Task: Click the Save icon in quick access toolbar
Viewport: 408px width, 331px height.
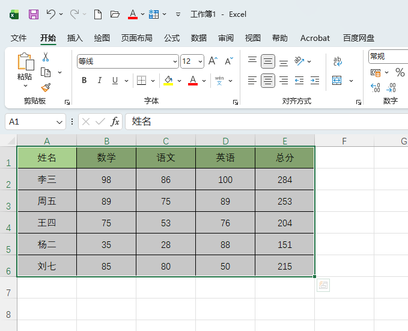Action: (34, 14)
